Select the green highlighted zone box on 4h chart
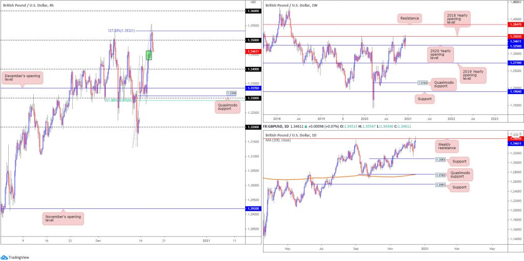This screenshot has width=524, height=261. click(149, 55)
